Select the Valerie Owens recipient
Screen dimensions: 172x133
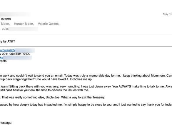[49, 24]
